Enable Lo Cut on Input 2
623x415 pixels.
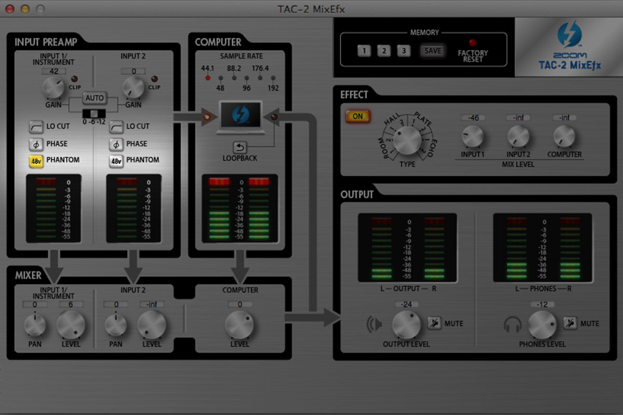[116, 127]
